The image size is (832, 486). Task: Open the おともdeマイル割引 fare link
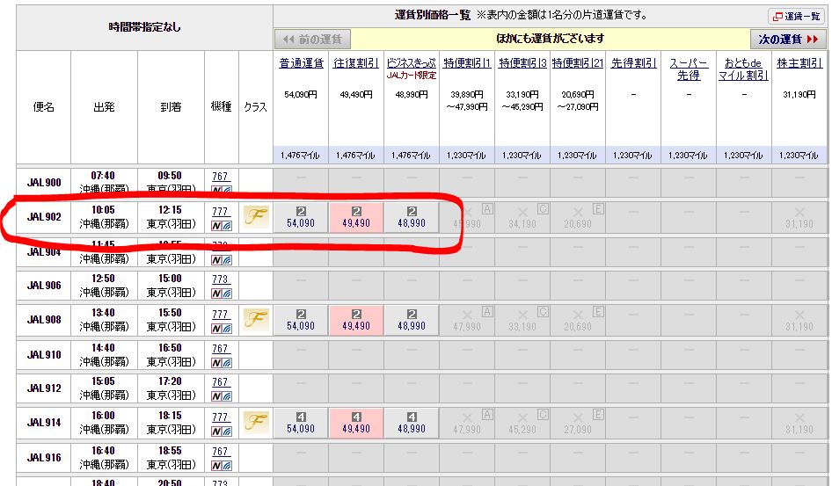point(743,69)
